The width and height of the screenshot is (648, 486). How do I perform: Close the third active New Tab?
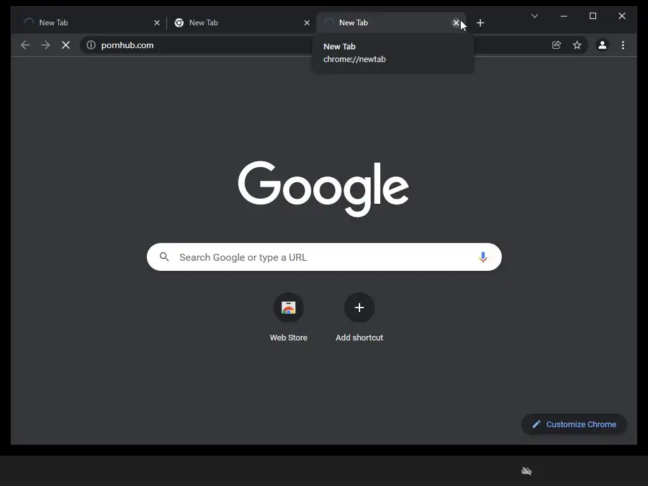coord(456,23)
